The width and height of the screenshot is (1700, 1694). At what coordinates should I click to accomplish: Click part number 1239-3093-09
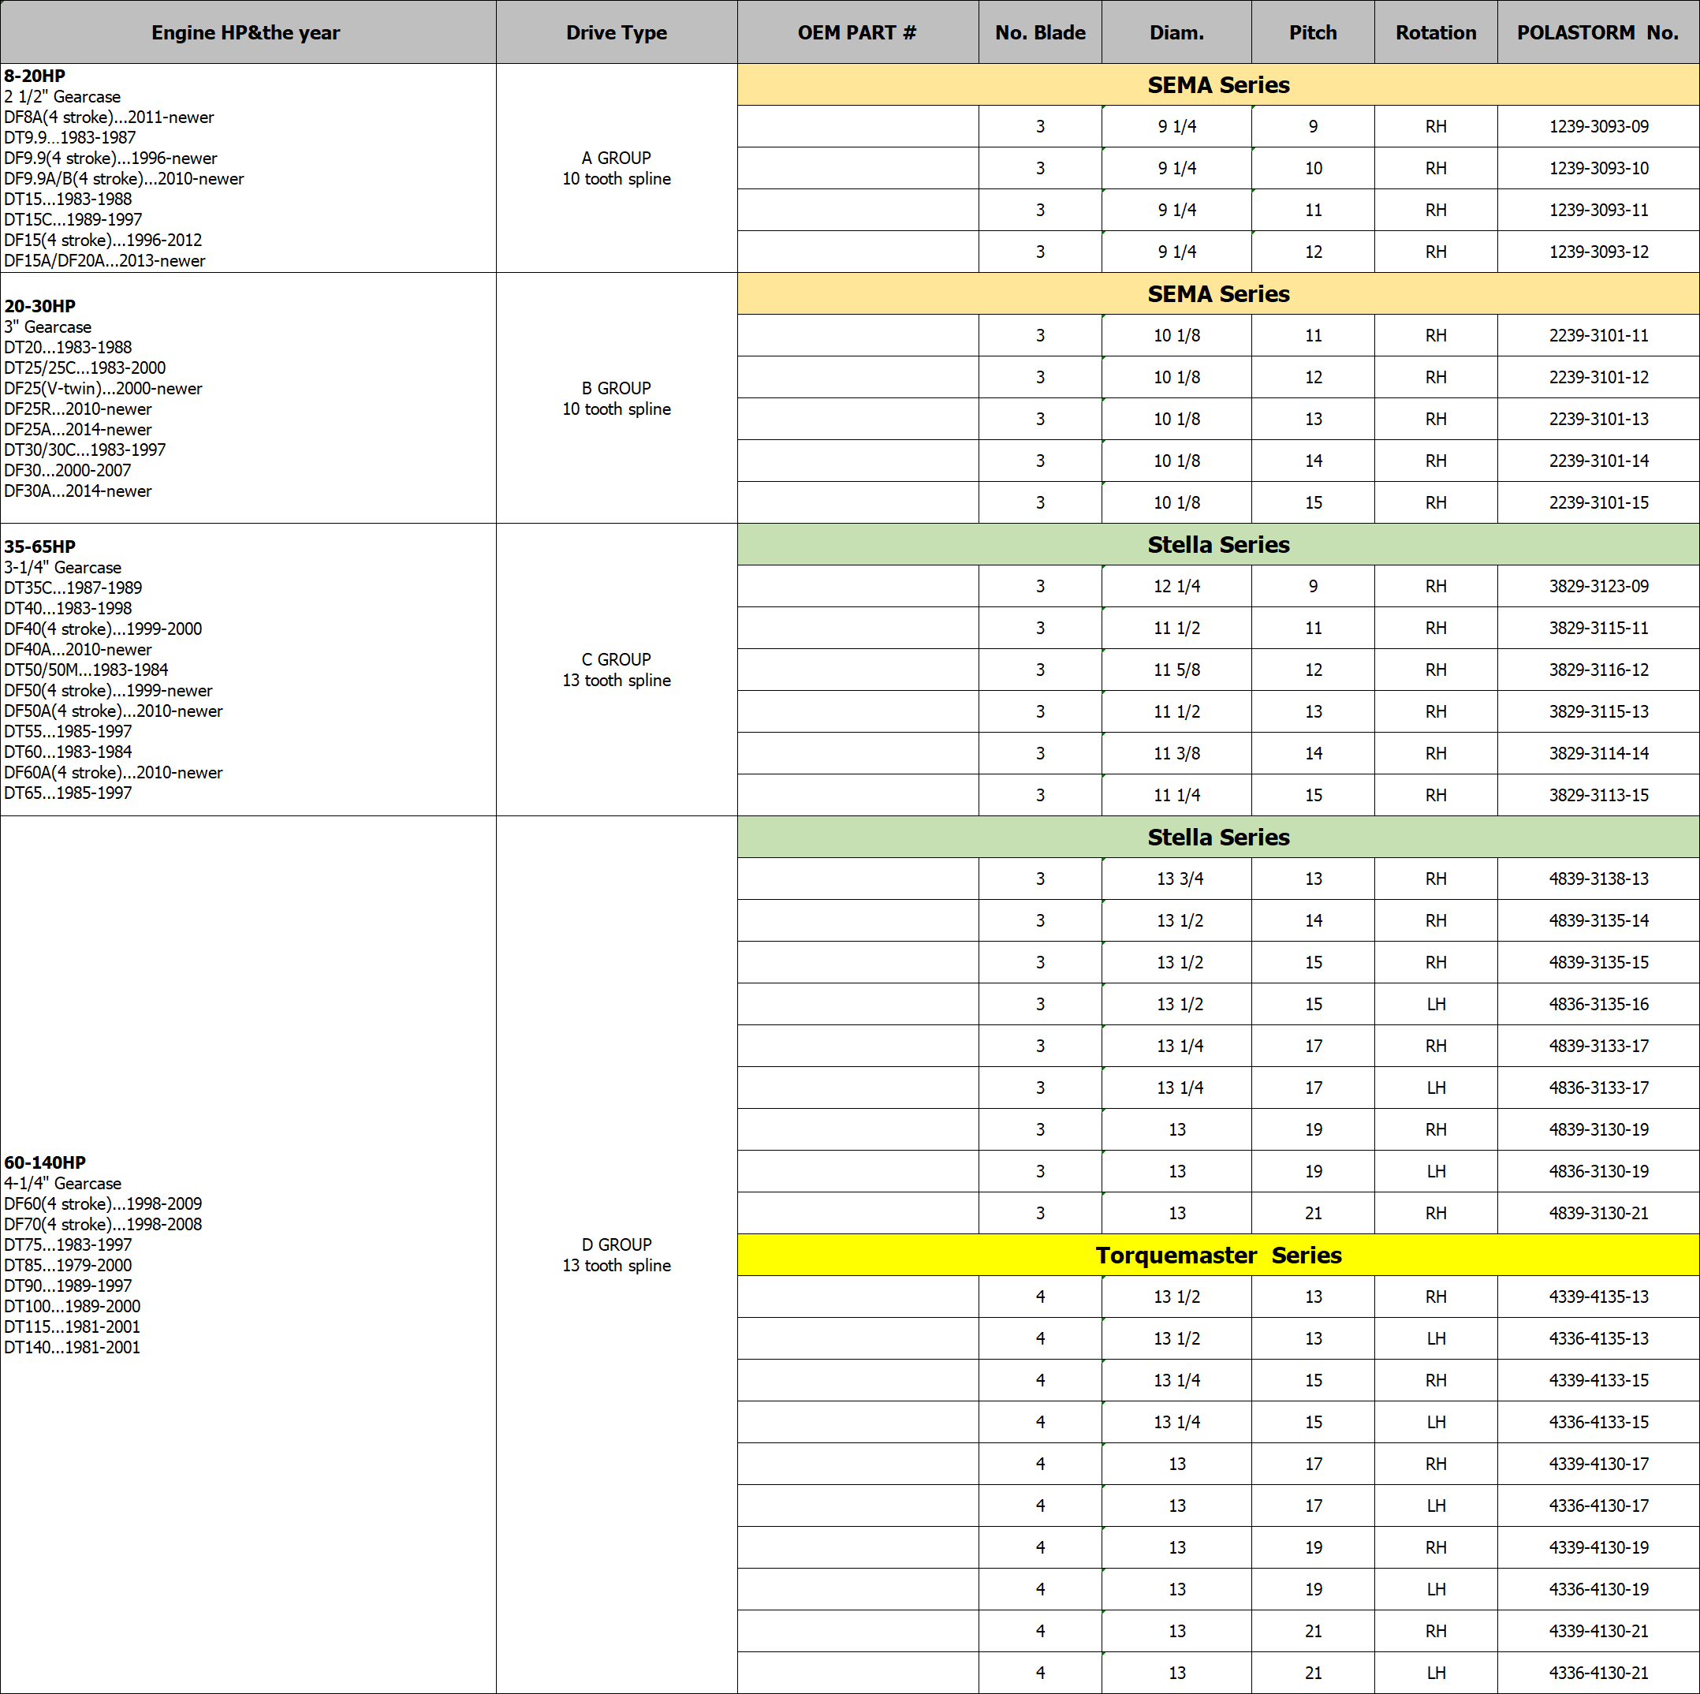[x=1599, y=127]
